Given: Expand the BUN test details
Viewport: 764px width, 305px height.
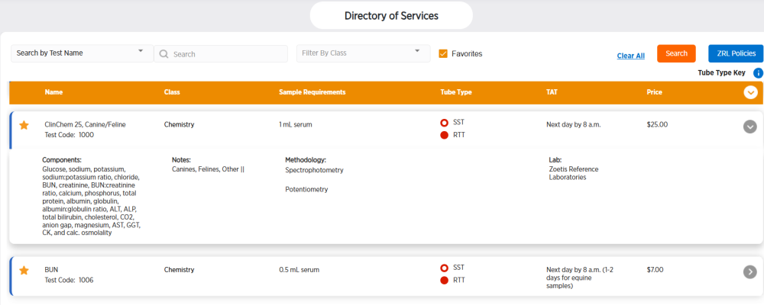Looking at the screenshot, I should (750, 272).
